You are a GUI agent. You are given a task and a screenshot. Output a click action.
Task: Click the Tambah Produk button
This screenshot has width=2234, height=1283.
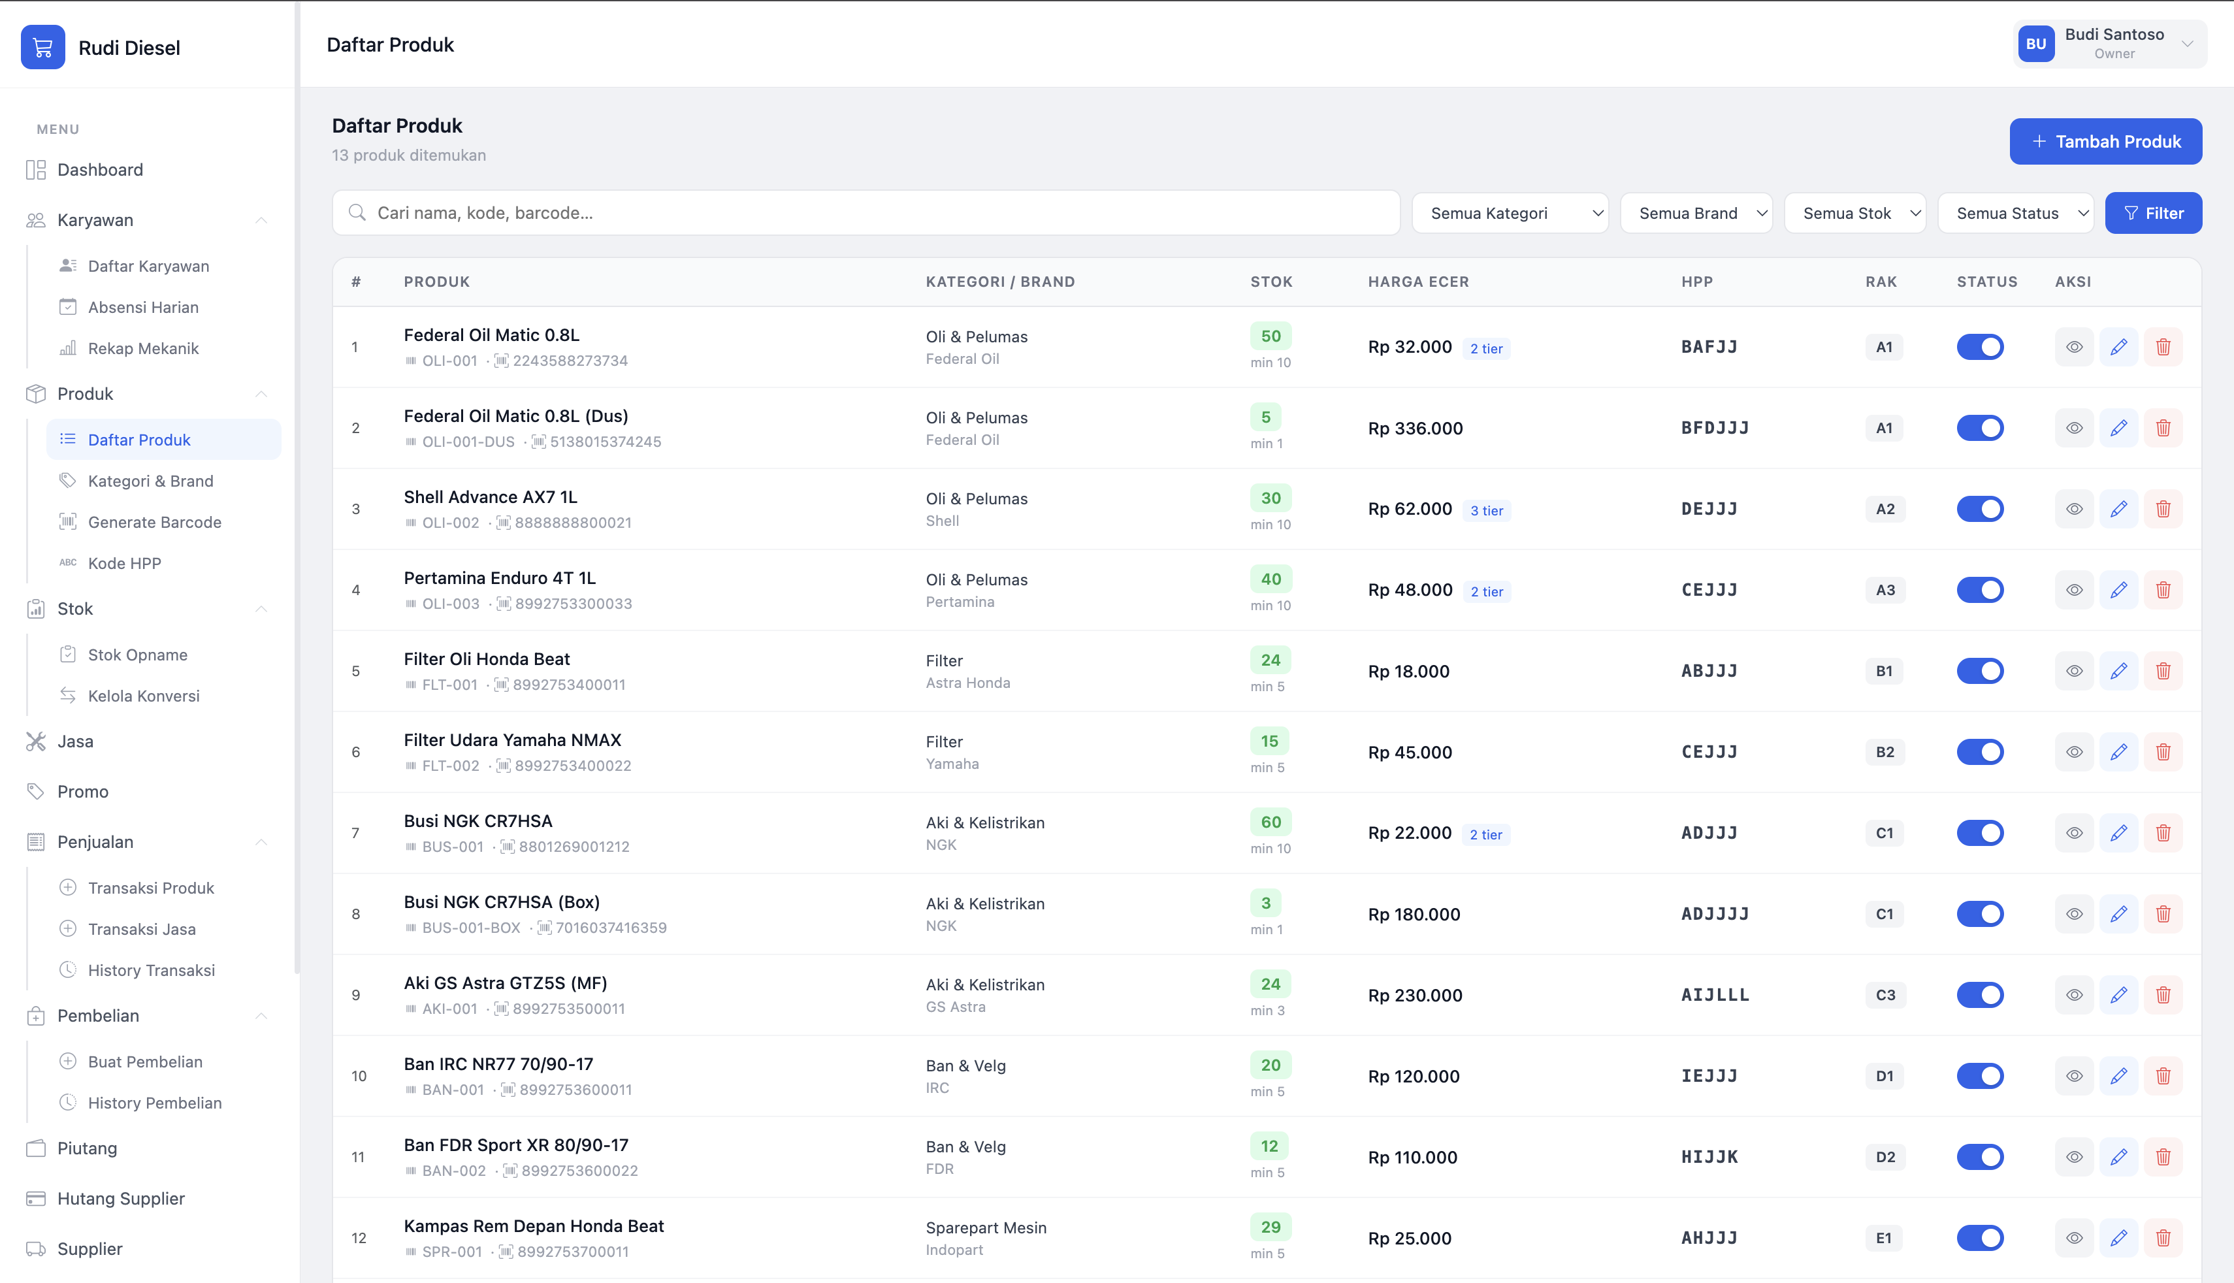pyautogui.click(x=2105, y=142)
